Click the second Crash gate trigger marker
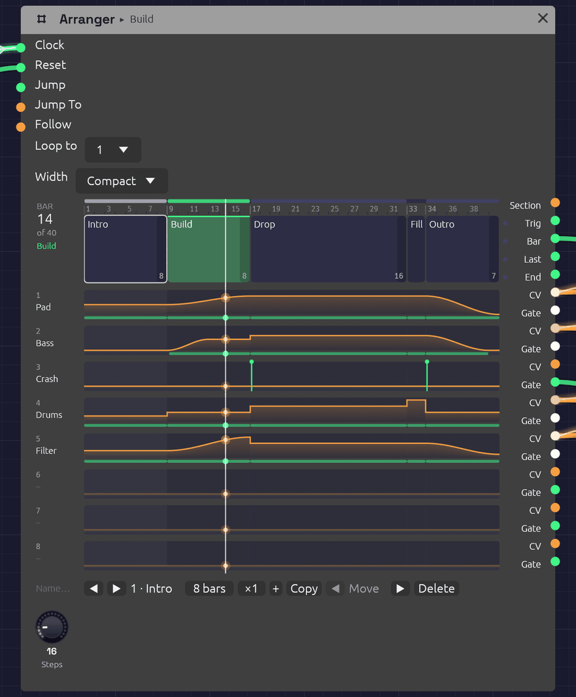Screen dimensions: 576x697 427,375
